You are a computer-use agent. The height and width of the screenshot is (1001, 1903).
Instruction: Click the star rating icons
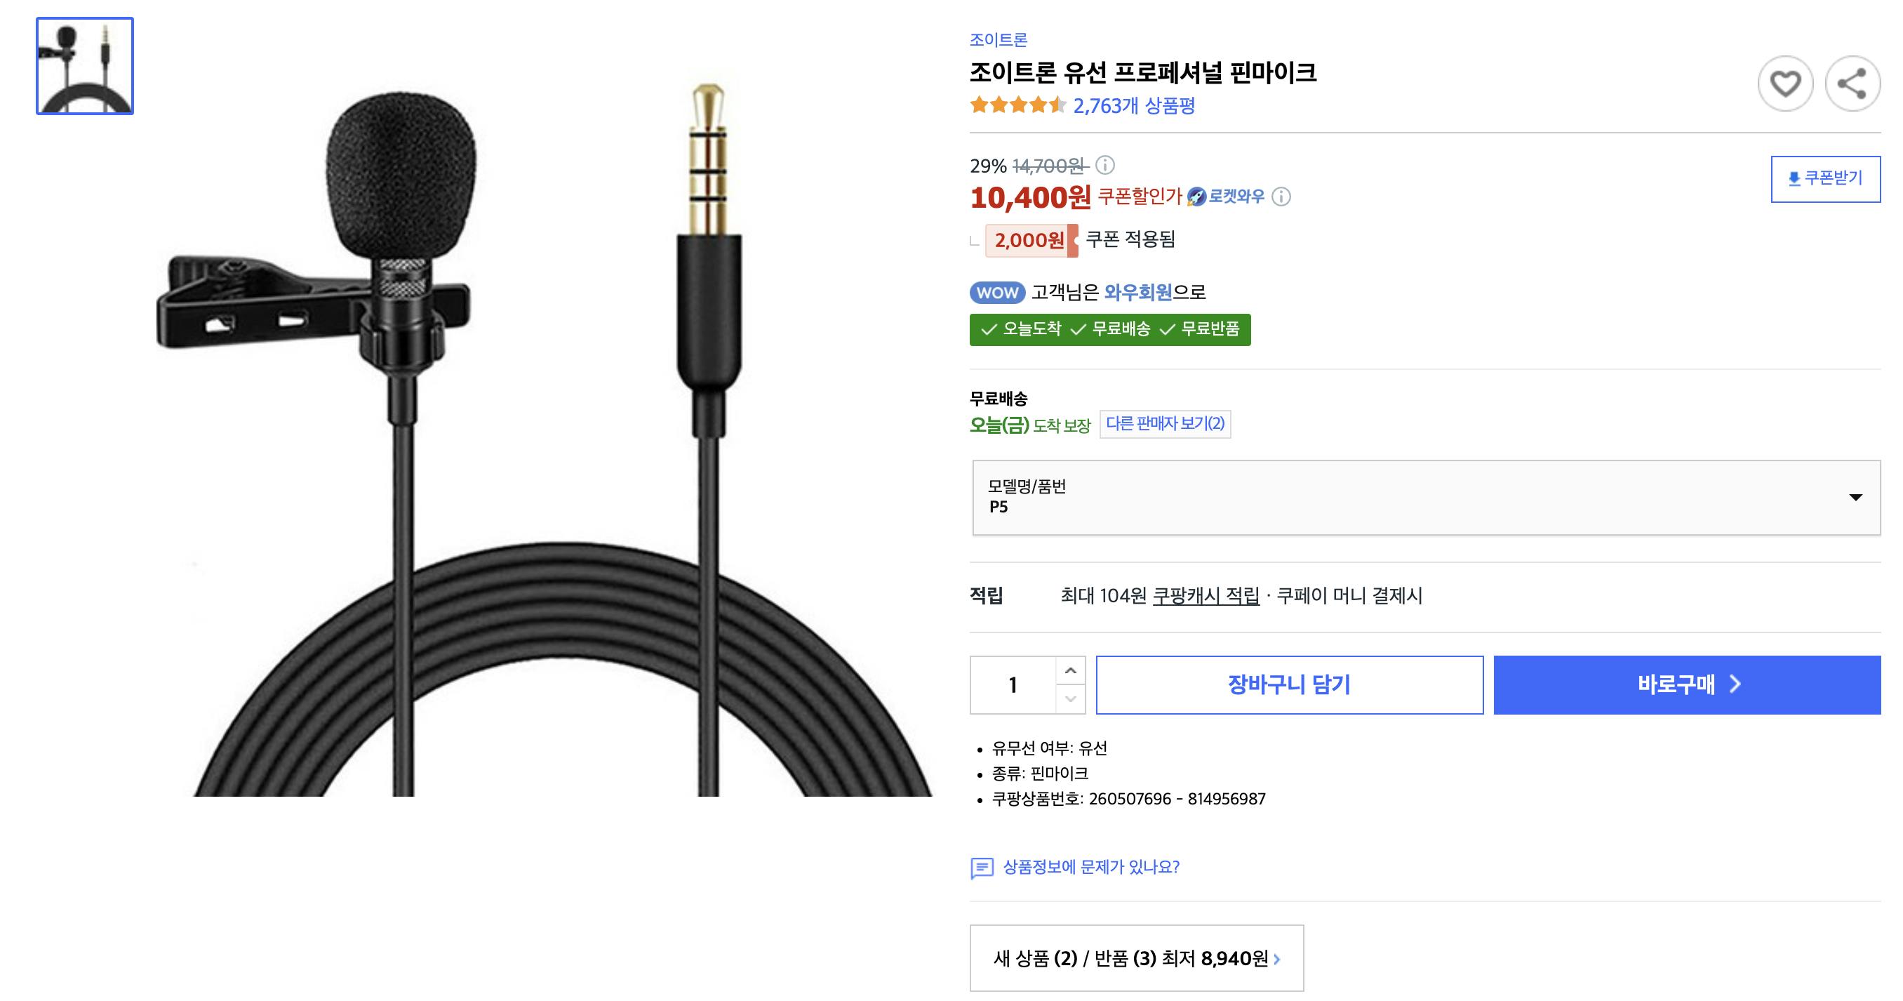[x=1017, y=106]
